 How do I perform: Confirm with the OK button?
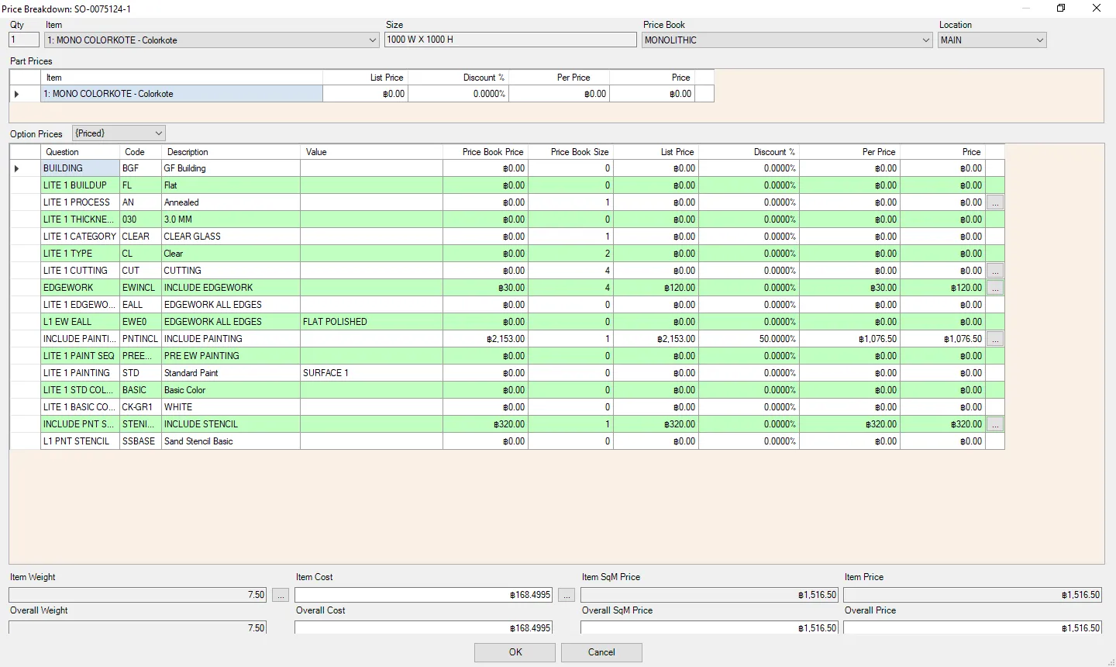515,652
